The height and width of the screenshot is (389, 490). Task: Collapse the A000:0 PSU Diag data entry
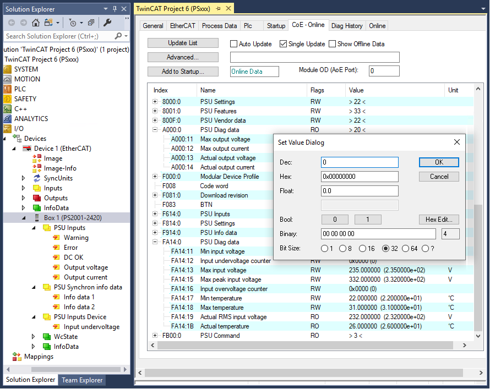click(x=155, y=129)
